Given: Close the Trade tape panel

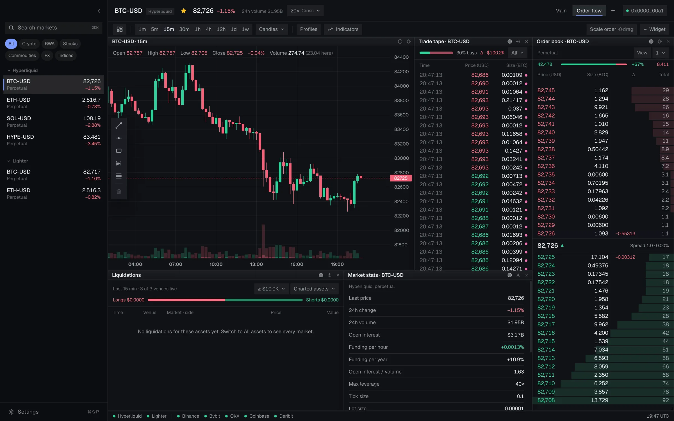Looking at the screenshot, I should coord(527,42).
